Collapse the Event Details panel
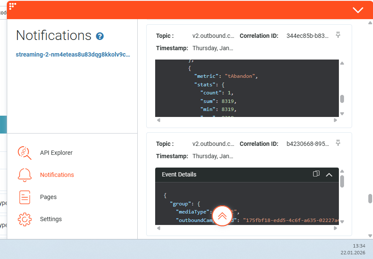Image resolution: width=373 pixels, height=259 pixels. [x=329, y=174]
